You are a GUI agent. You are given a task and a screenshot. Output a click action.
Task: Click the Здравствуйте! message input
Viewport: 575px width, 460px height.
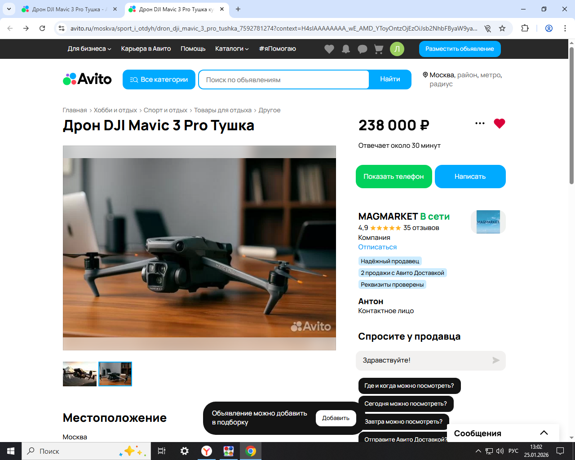click(423, 360)
